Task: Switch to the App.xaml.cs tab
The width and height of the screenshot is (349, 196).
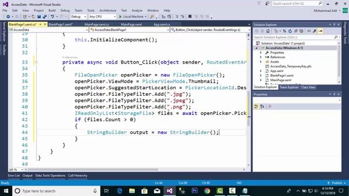Action: (162, 24)
